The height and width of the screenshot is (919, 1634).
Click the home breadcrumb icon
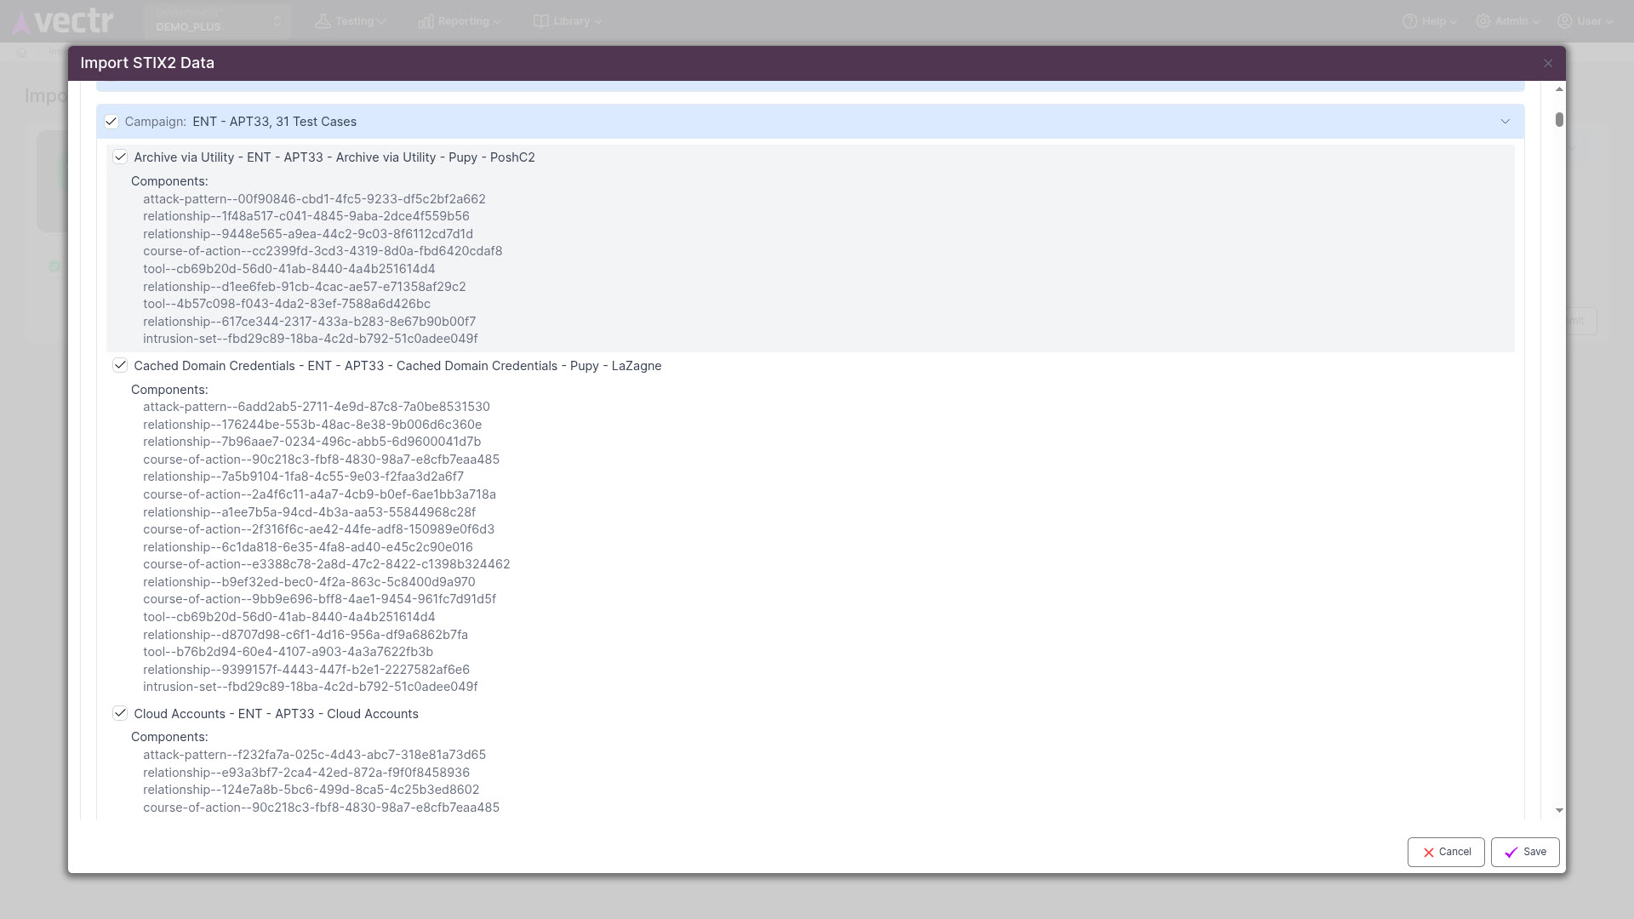click(21, 52)
